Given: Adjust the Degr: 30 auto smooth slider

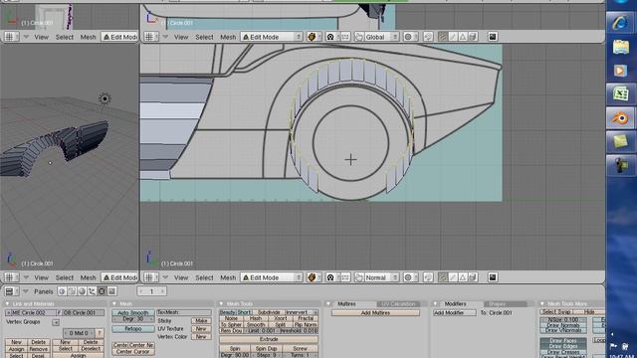Looking at the screenshot, I should pyautogui.click(x=133, y=319).
